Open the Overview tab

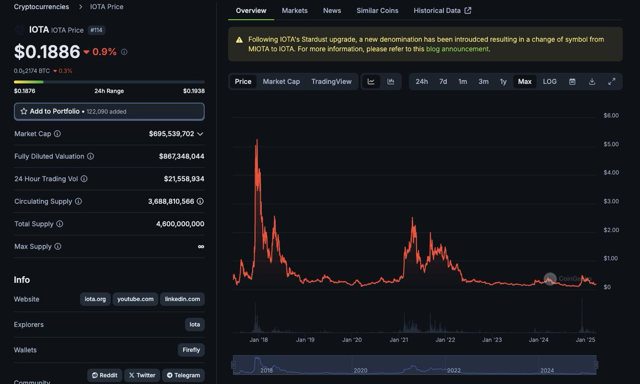coord(251,11)
